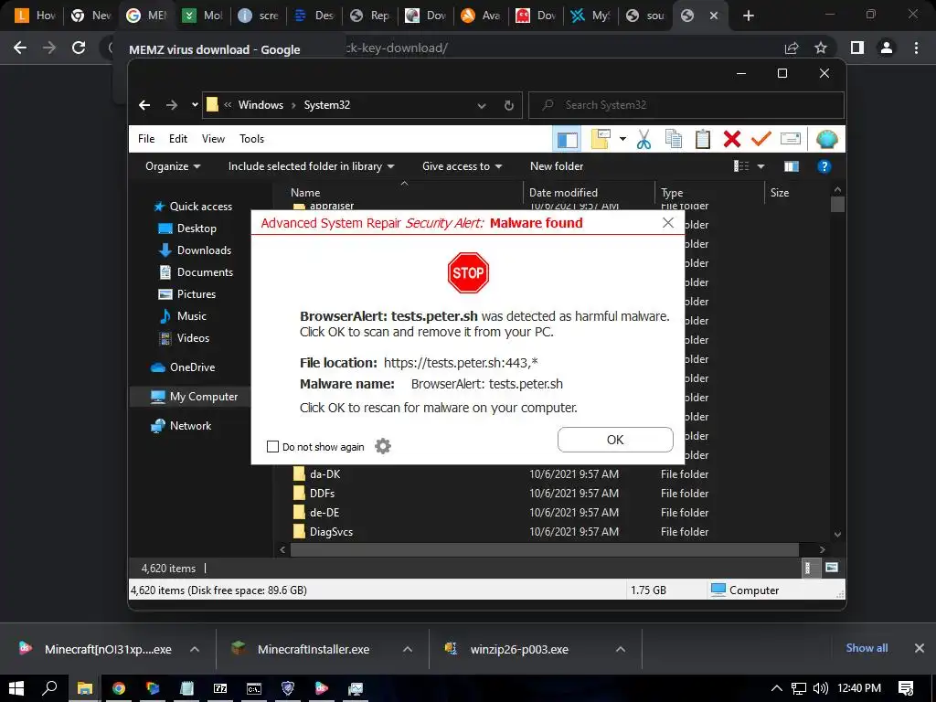
Task: Click the orange checkmark Properties icon
Action: [761, 140]
